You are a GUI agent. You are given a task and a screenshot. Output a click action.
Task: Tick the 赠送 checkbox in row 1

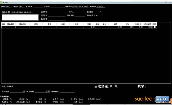(155, 27)
